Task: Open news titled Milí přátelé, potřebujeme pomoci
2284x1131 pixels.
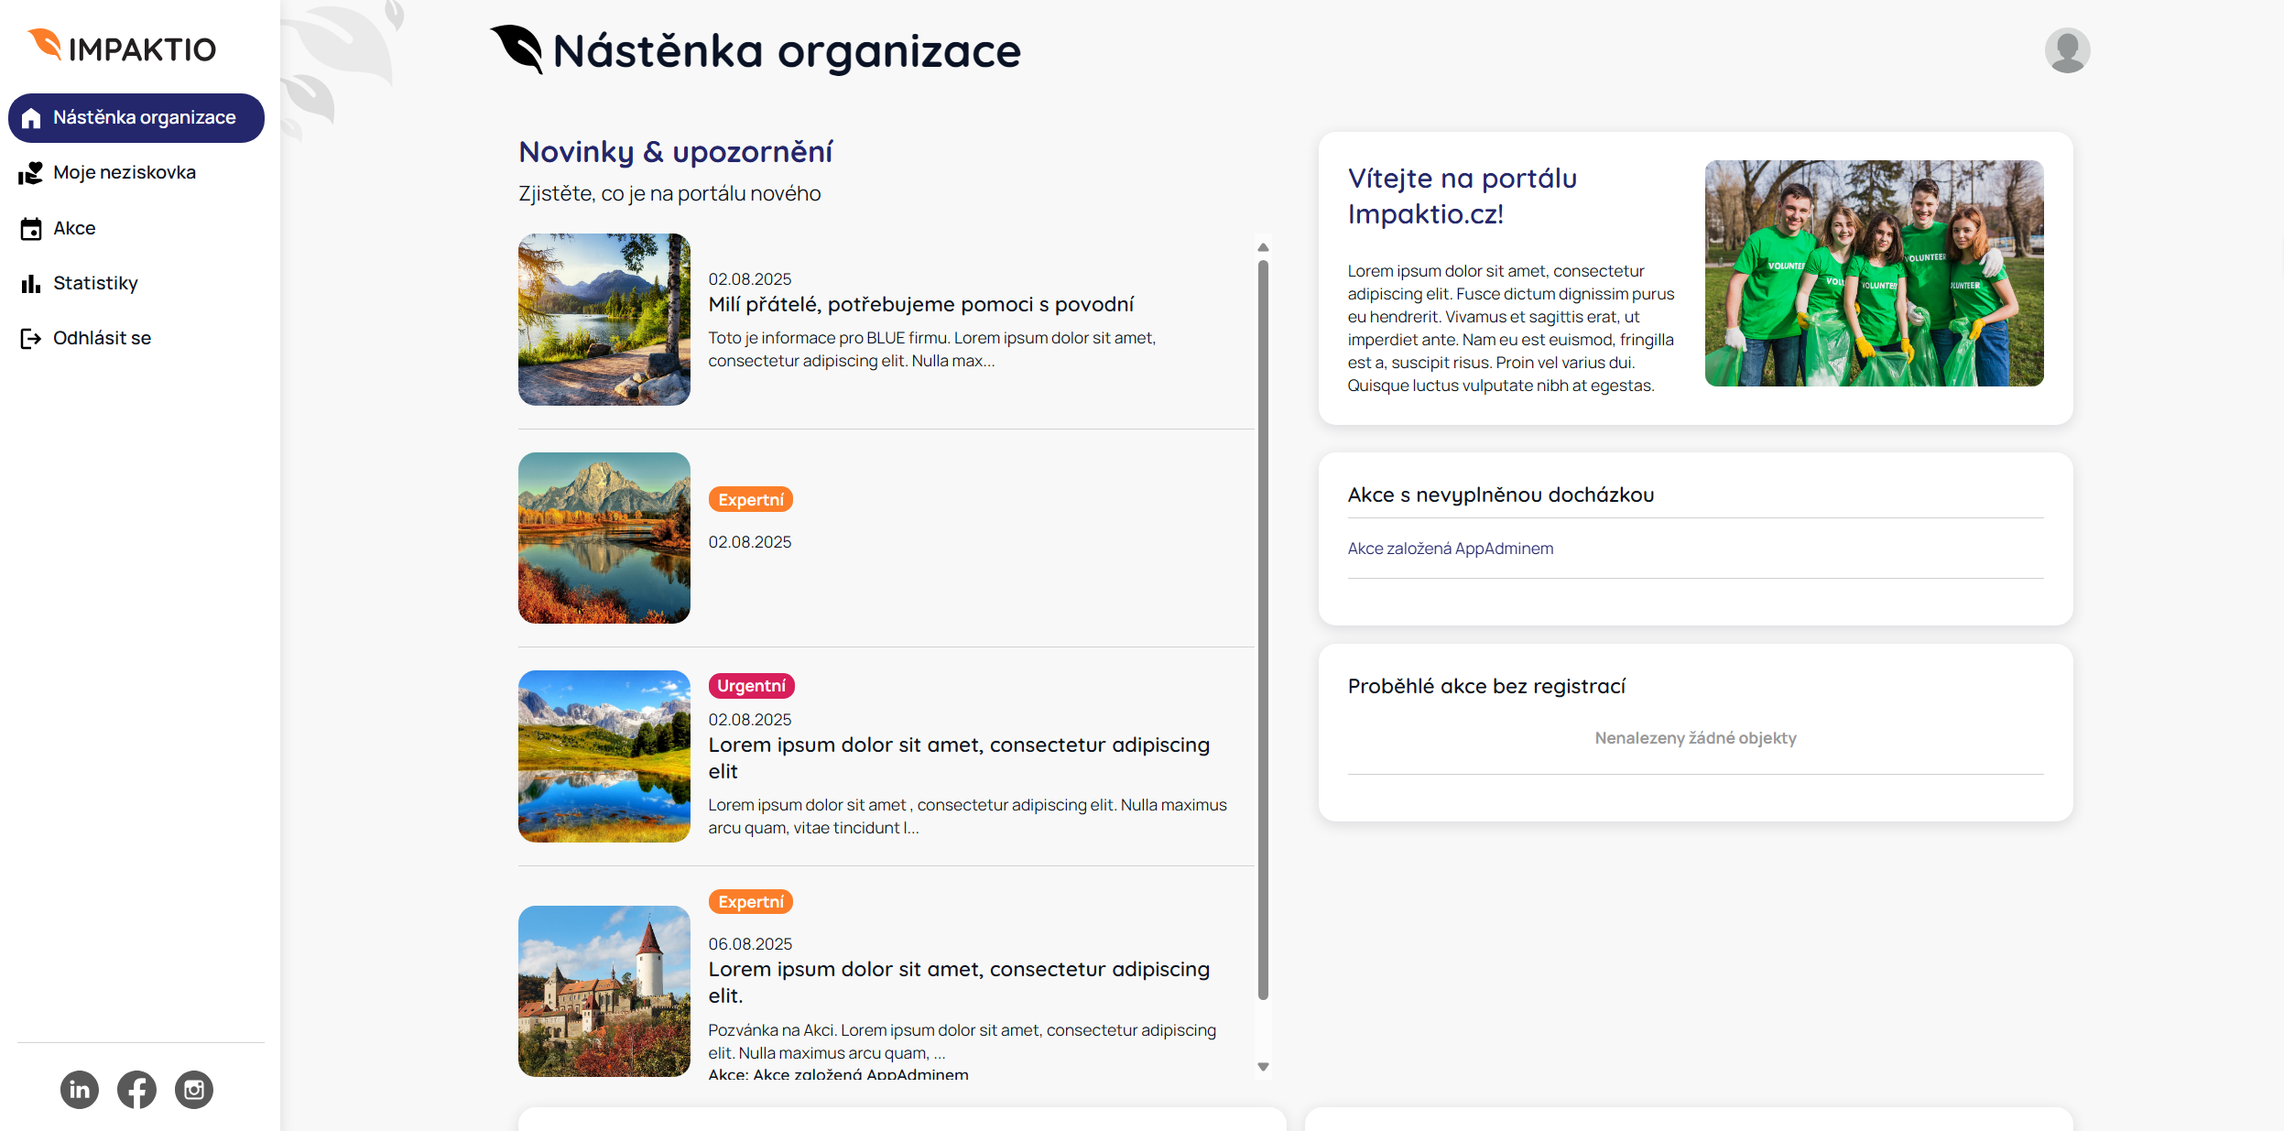Action: pos(920,305)
